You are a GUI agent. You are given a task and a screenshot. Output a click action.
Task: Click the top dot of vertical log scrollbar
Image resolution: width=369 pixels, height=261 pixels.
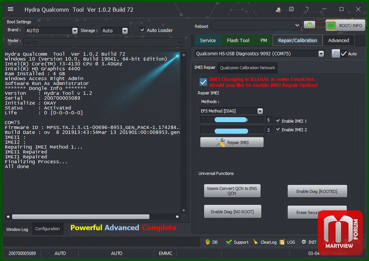(184, 55)
